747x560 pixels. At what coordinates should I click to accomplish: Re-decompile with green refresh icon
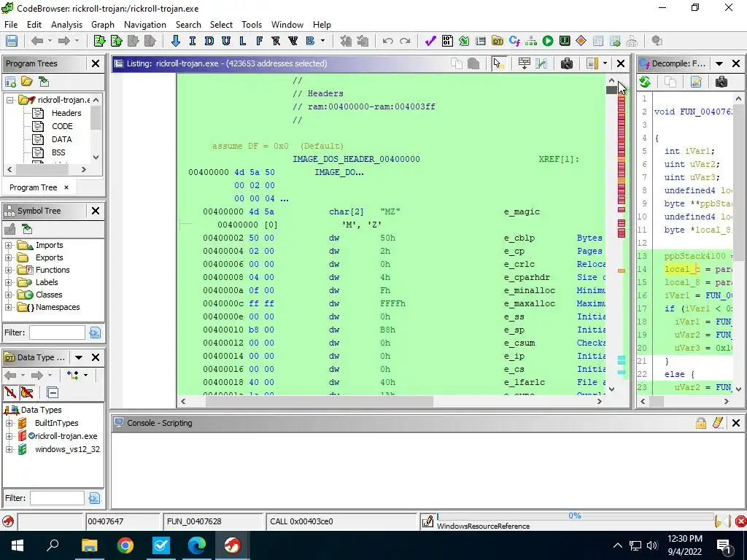[645, 82]
